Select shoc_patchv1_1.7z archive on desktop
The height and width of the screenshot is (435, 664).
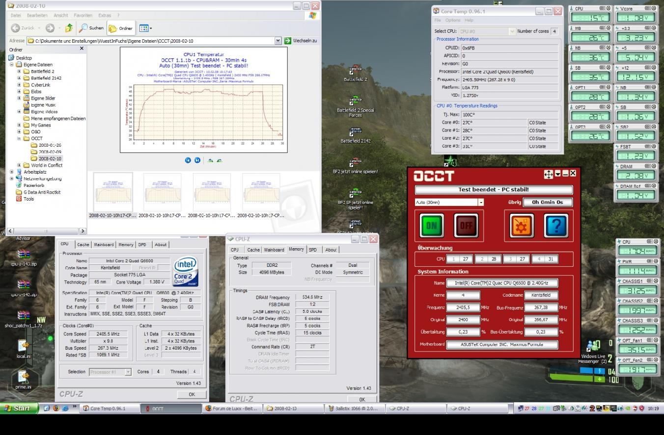(24, 319)
